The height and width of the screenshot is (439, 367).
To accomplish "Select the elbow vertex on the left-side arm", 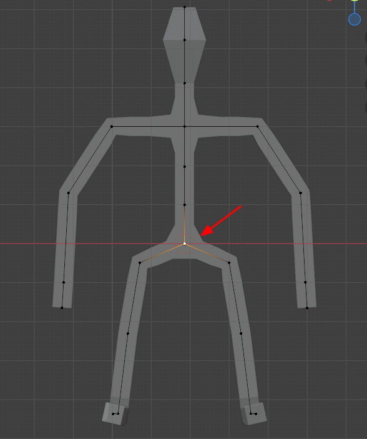I will point(69,193).
